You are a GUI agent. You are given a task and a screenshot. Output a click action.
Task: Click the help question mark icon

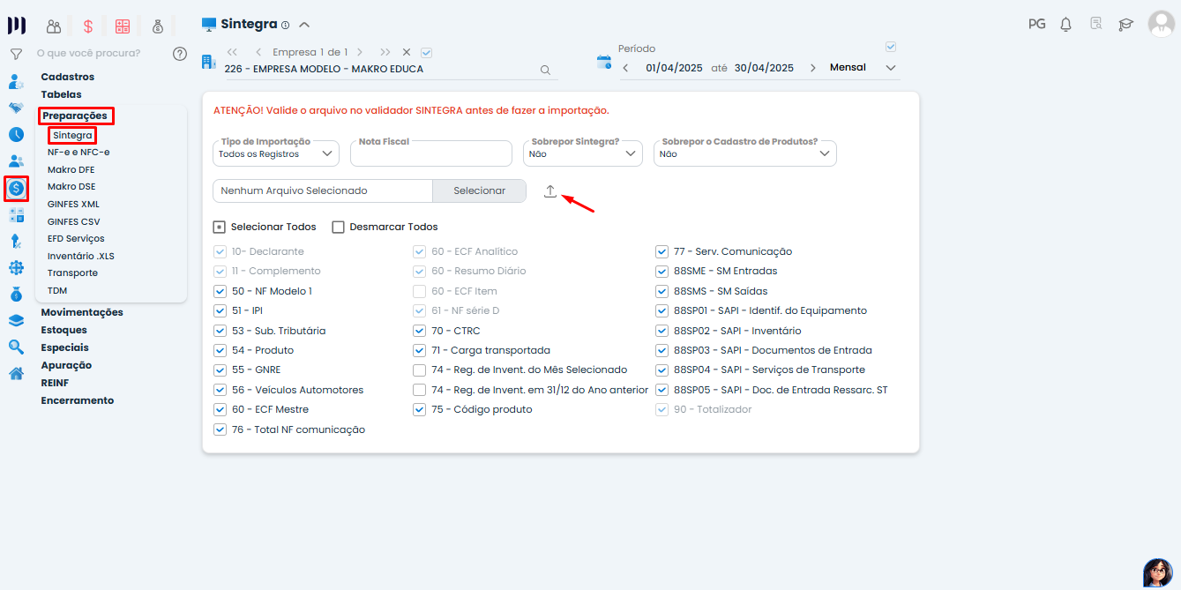click(180, 54)
